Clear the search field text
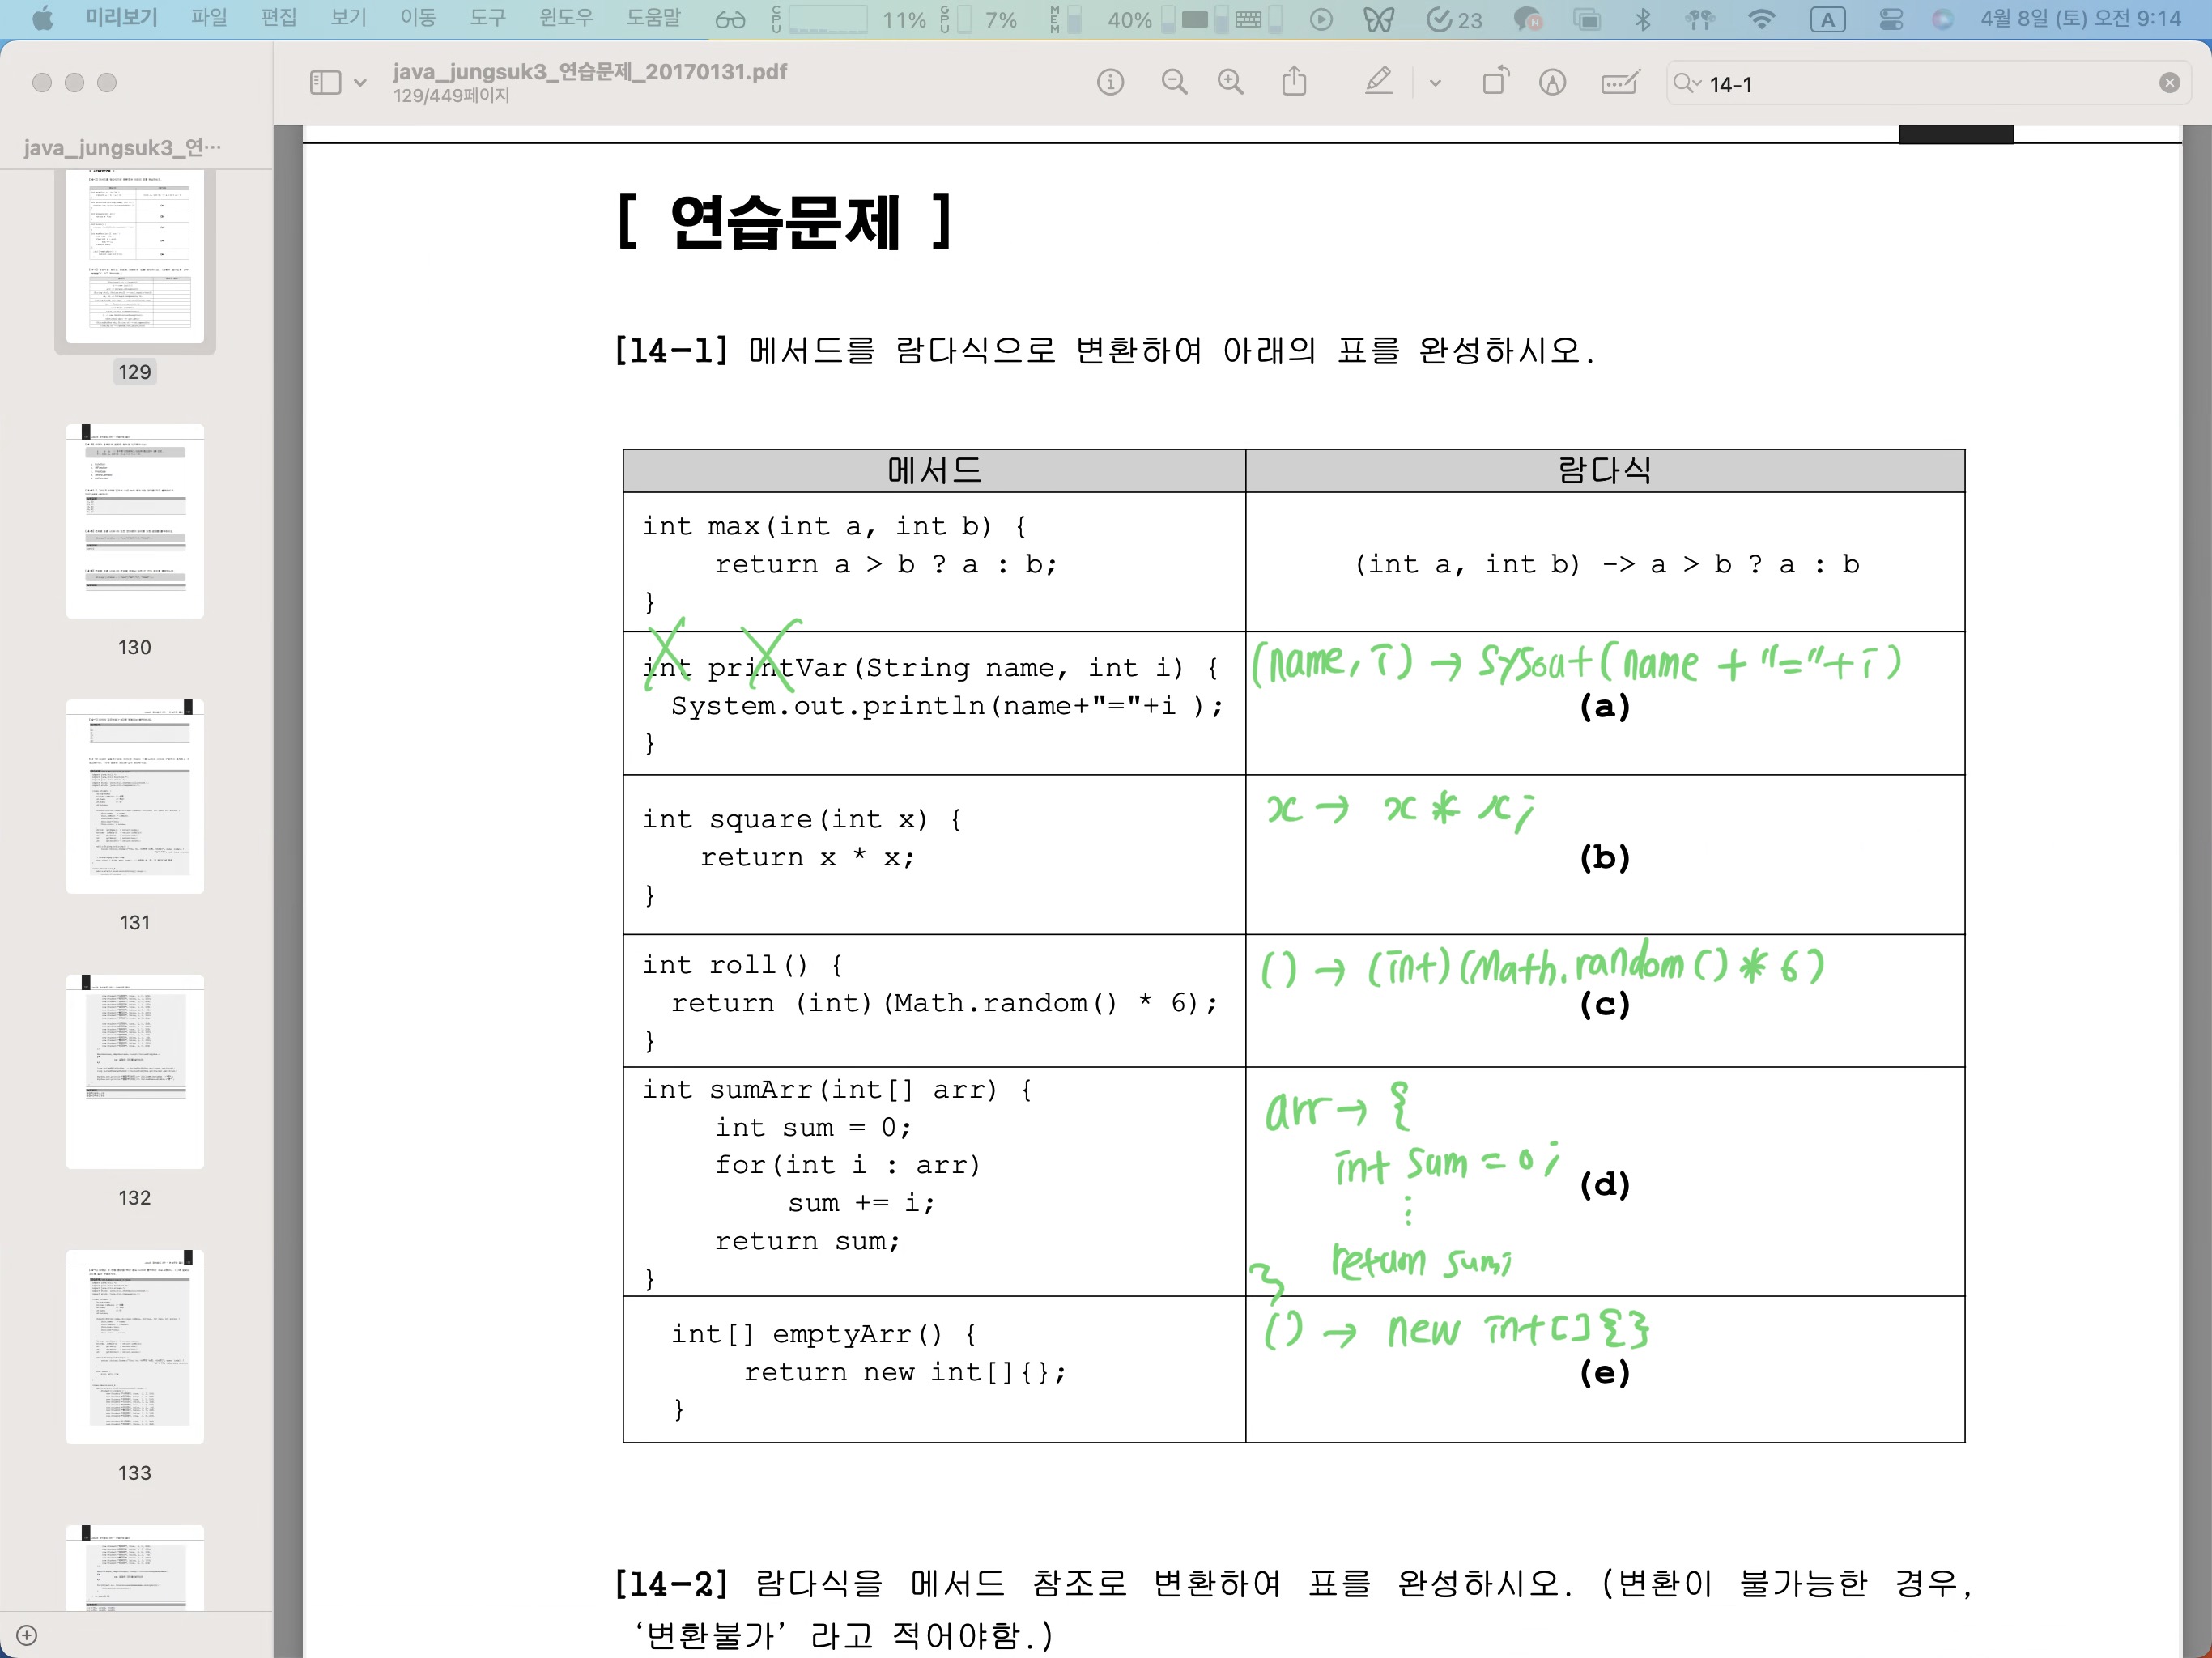The height and width of the screenshot is (1658, 2212). tap(2169, 83)
